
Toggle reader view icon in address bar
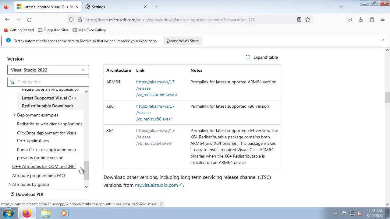(299, 20)
